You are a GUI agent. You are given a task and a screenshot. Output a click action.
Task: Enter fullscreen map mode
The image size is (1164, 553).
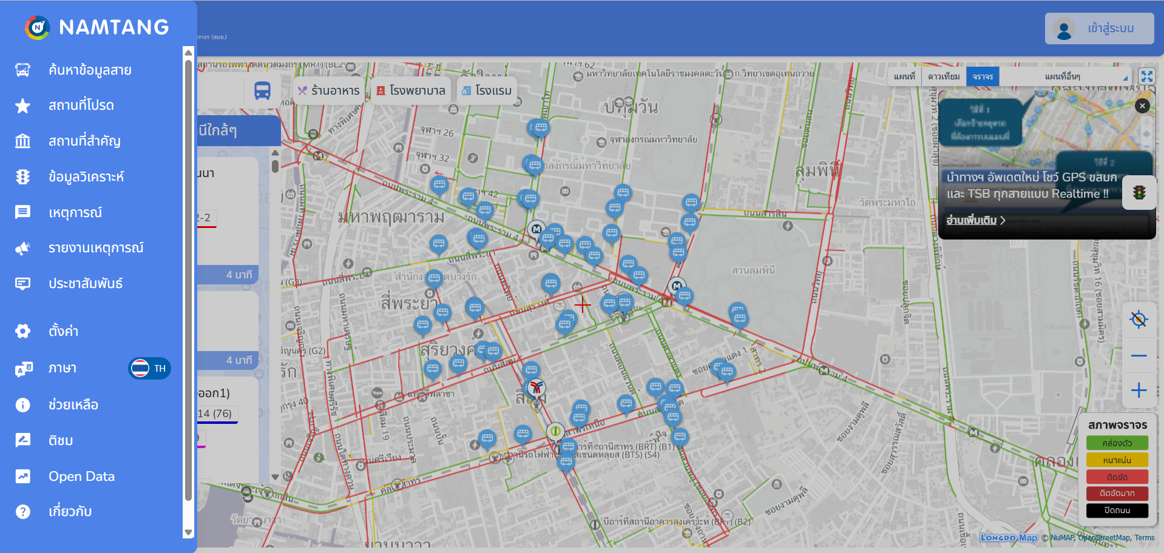click(x=1146, y=76)
